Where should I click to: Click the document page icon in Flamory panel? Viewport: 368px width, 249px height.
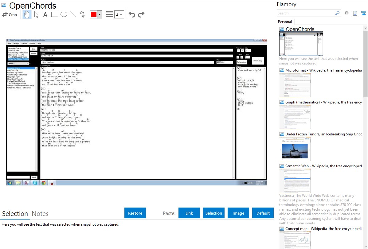355,13
